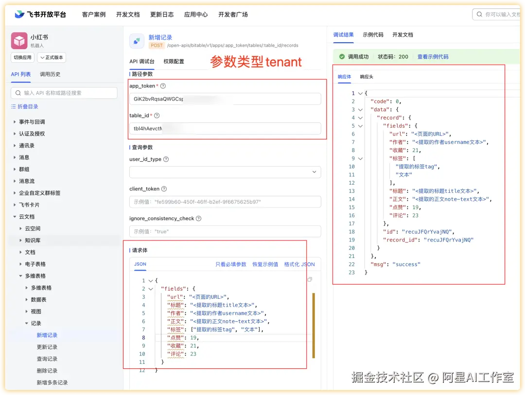The image size is (525, 395).
Task: Open the table_id help question-mark icon
Action: pos(157,115)
